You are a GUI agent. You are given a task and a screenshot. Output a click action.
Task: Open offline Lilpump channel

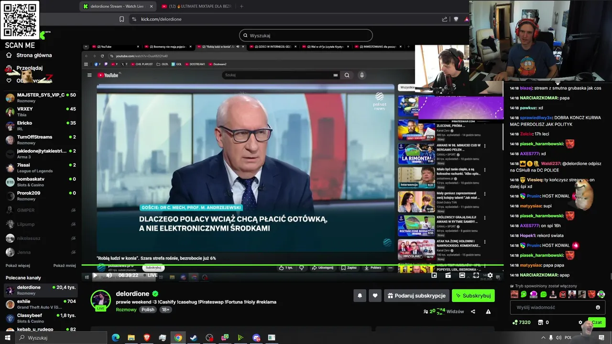pos(41,224)
